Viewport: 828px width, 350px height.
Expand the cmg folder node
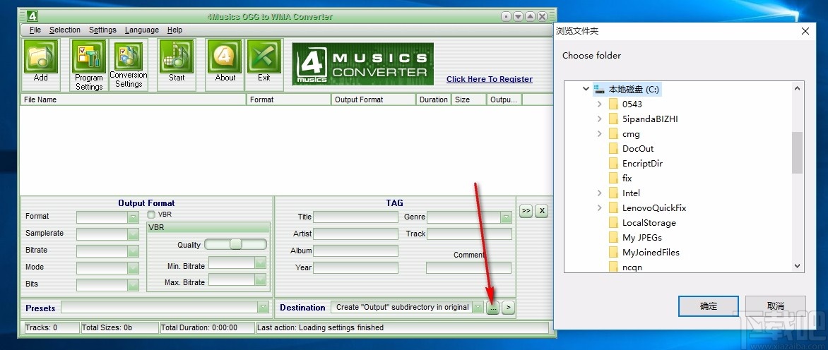599,134
